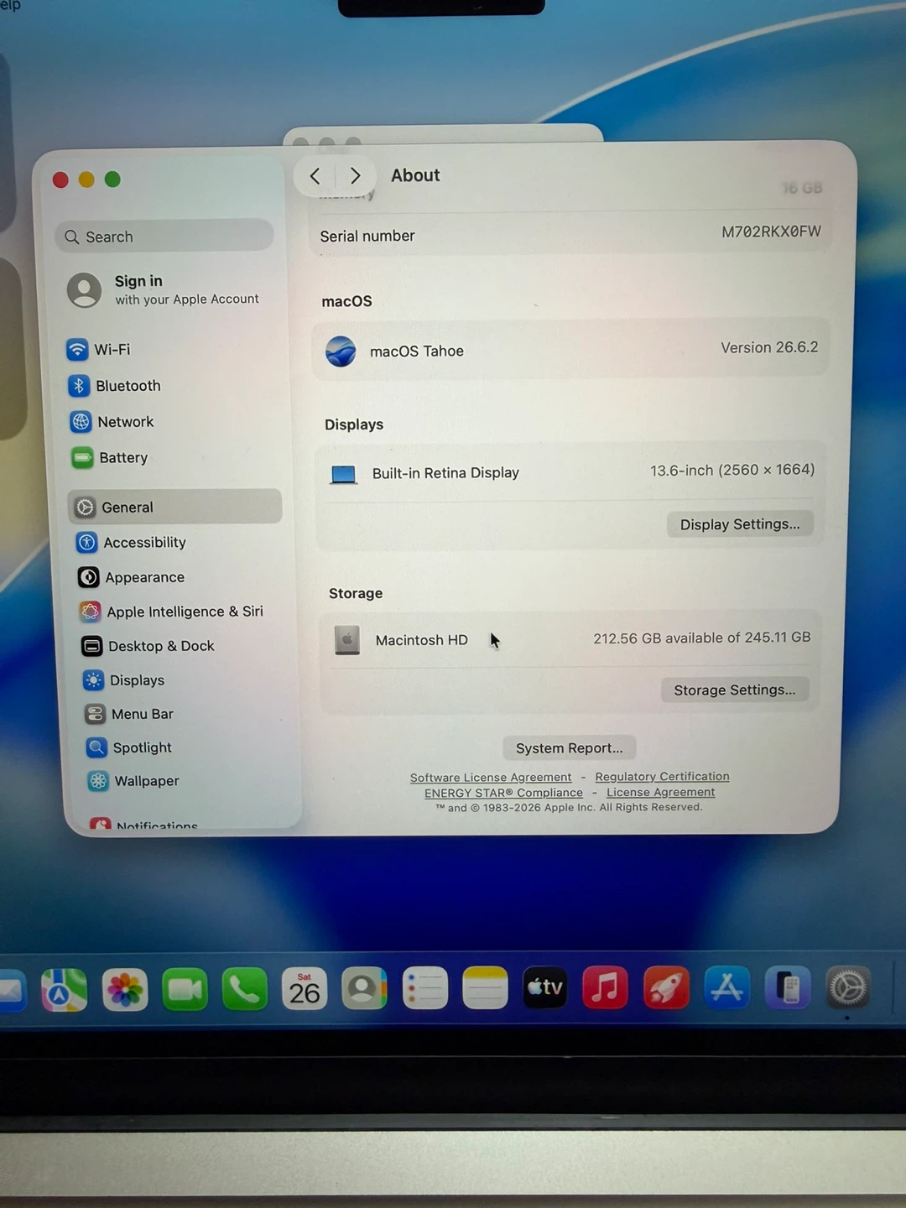Screen dimensions: 906x1208
Task: Open Apple Intelligence & Siri settings
Action: pyautogui.click(x=171, y=612)
